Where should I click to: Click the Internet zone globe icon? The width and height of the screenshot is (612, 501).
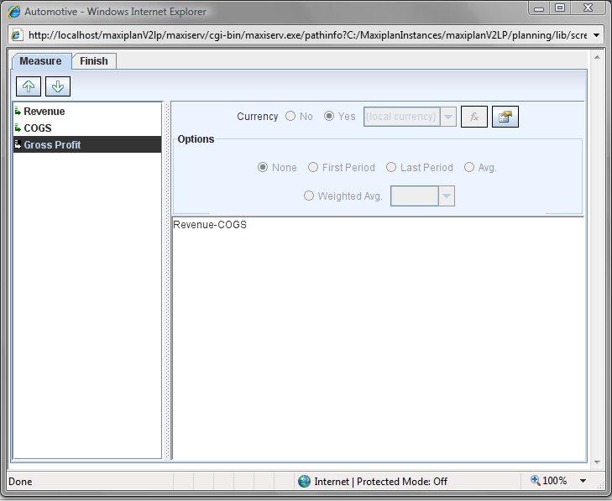[304, 481]
